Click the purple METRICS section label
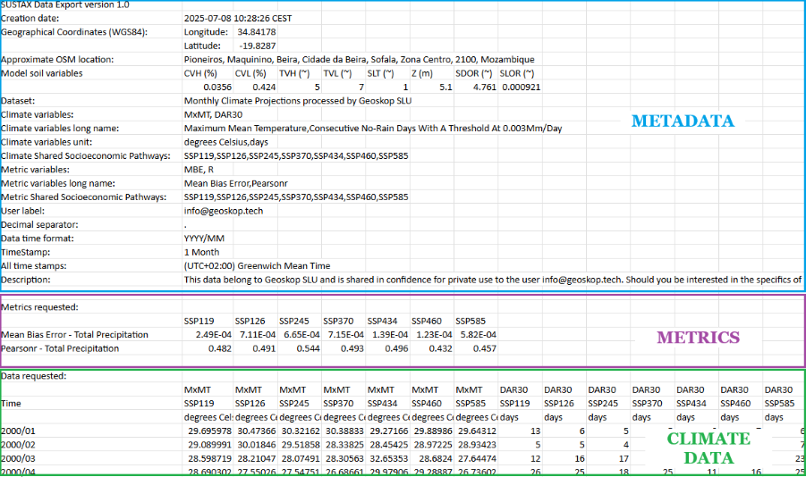 pyautogui.click(x=698, y=338)
